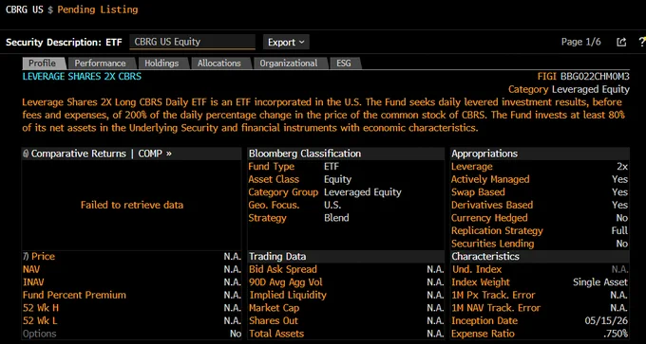646x344 pixels.
Task: Click the Category Group row label
Action: [283, 192]
